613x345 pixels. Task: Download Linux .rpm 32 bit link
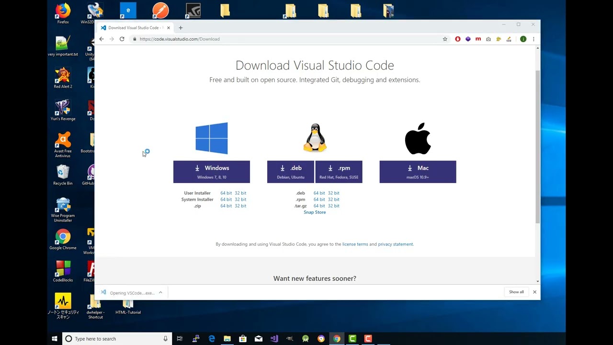click(333, 199)
